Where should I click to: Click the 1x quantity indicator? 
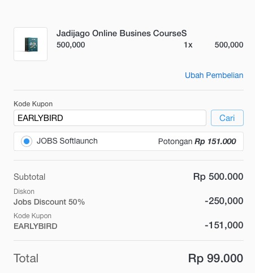click(x=188, y=45)
